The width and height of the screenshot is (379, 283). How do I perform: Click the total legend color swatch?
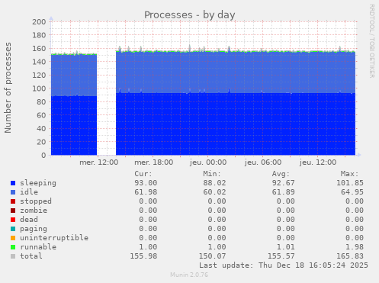pos(13,256)
